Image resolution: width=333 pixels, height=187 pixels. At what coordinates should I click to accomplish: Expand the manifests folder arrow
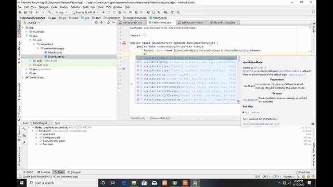click(27, 32)
